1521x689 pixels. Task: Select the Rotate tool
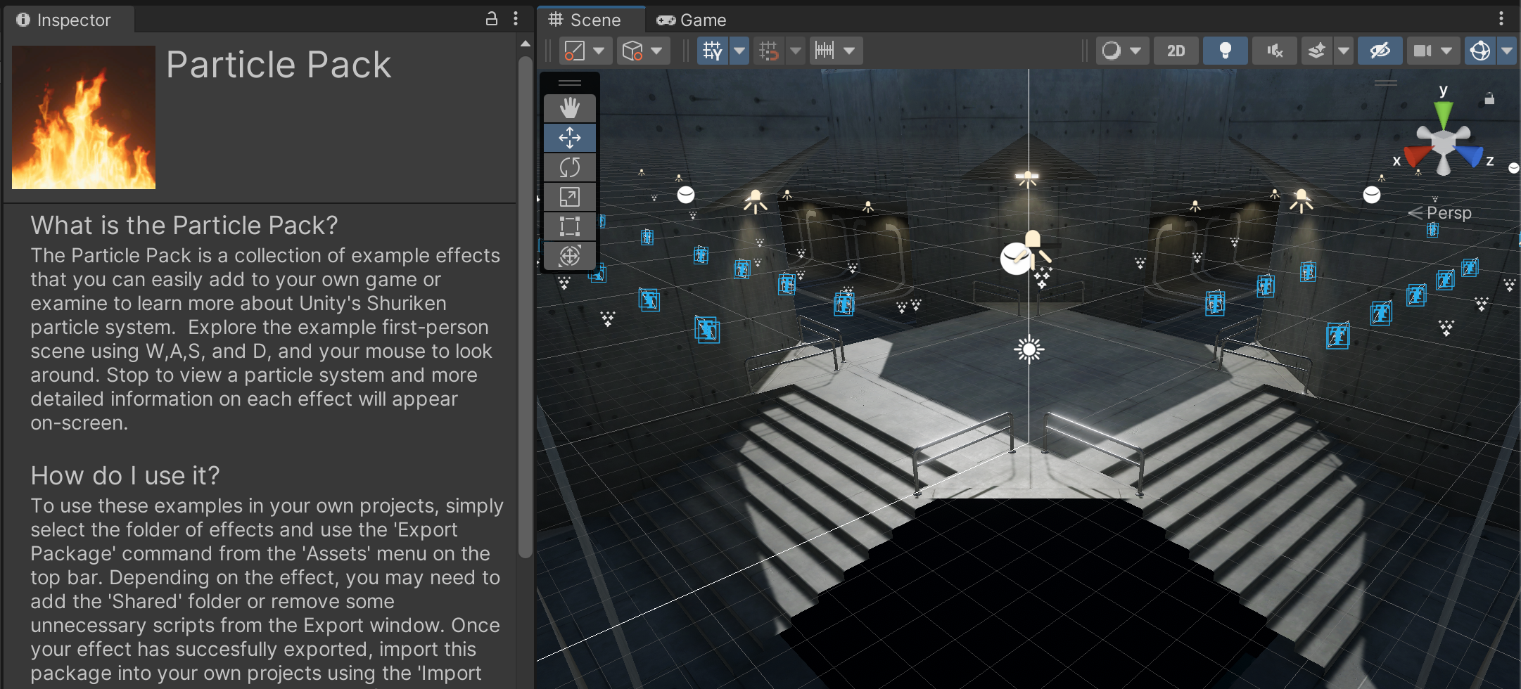[x=569, y=167]
